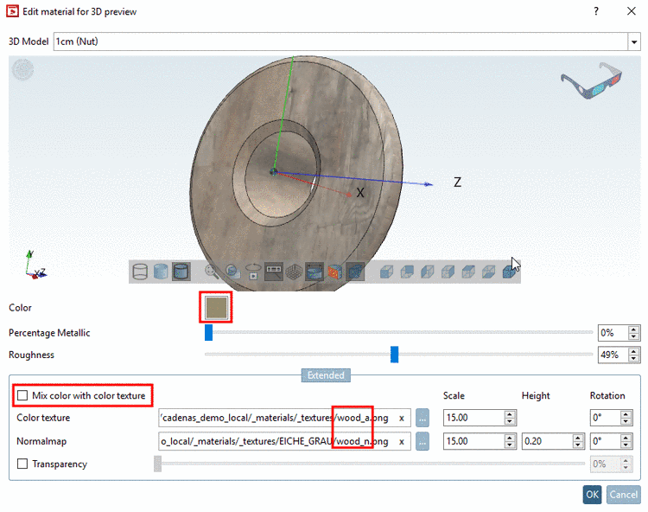Click the dimensioning box icon
Image resolution: width=648 pixels, height=512 pixels.
tap(314, 272)
